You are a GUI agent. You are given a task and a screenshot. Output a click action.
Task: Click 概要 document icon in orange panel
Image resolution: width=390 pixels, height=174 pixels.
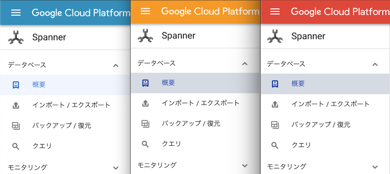(146, 83)
